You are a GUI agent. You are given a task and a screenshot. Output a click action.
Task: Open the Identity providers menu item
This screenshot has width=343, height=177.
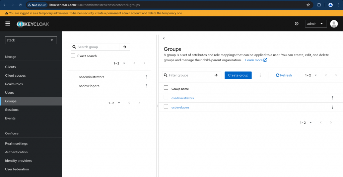coord(18,161)
